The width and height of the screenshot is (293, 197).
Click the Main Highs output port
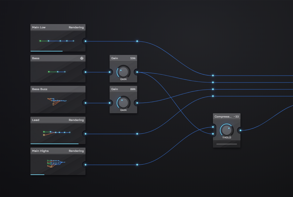[x=85, y=165]
